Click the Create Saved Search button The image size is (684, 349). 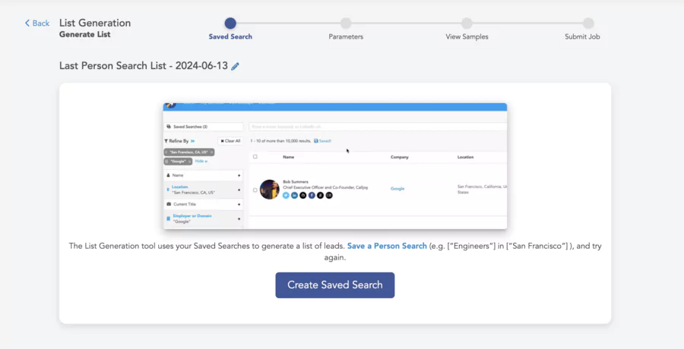coord(335,285)
